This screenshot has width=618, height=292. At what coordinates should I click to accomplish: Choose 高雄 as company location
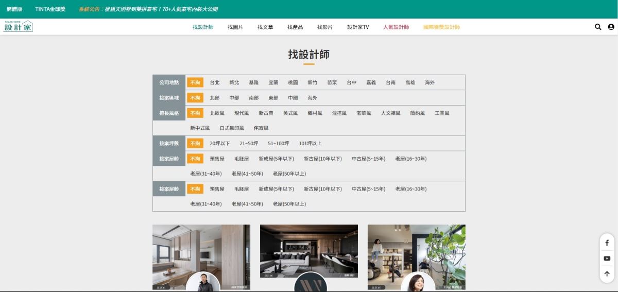410,82
